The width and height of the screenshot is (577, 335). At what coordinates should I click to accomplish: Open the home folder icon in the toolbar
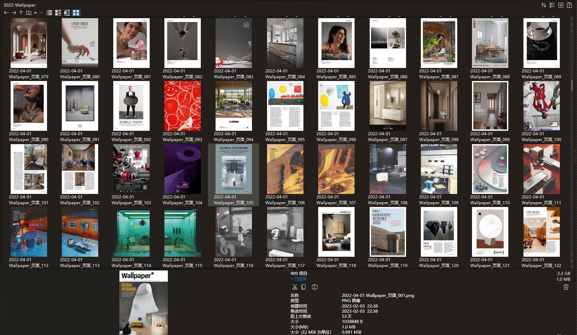[29, 13]
